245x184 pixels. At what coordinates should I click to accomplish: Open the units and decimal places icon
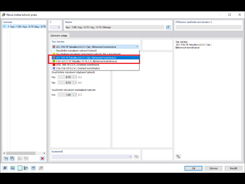click(13, 168)
